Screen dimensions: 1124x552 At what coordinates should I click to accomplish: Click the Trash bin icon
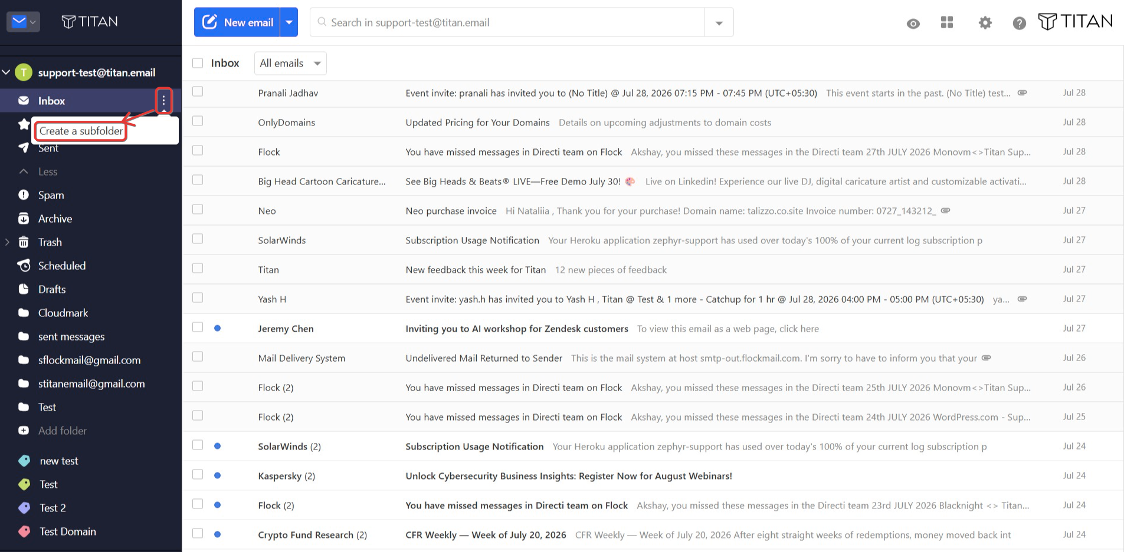[x=24, y=242]
